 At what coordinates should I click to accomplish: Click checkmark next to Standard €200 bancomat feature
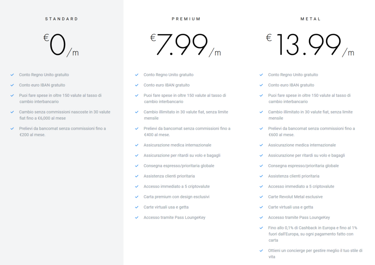pos(12,129)
